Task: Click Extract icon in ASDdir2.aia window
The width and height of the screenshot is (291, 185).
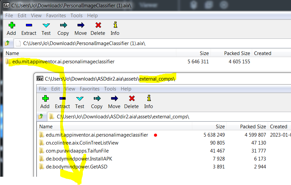Action: pyautogui.click(x=63, y=98)
